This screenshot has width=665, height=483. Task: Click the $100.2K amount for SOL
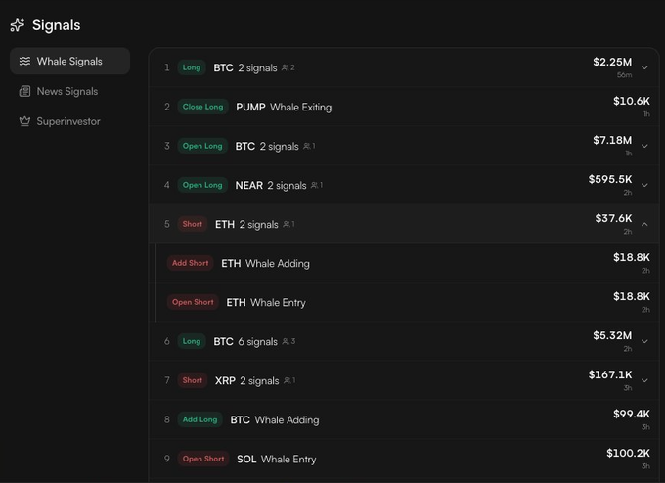pos(628,453)
